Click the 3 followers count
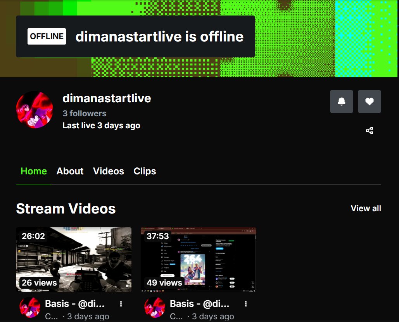Image resolution: width=399 pixels, height=322 pixels. (x=85, y=114)
